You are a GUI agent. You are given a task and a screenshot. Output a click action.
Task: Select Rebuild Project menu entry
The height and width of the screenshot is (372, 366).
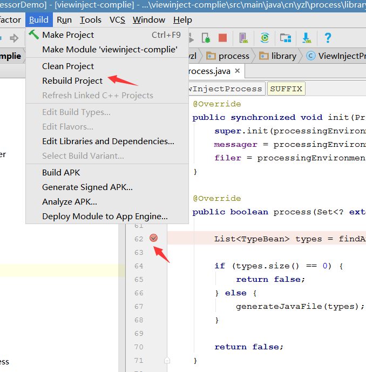point(107,80)
